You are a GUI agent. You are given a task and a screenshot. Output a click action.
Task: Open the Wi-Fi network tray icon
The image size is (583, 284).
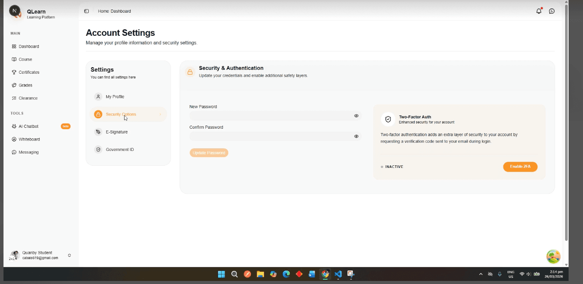click(522, 274)
